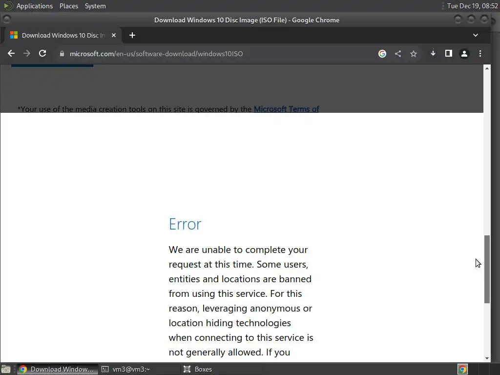Click the distro logo on top panel

pyautogui.click(x=8, y=6)
